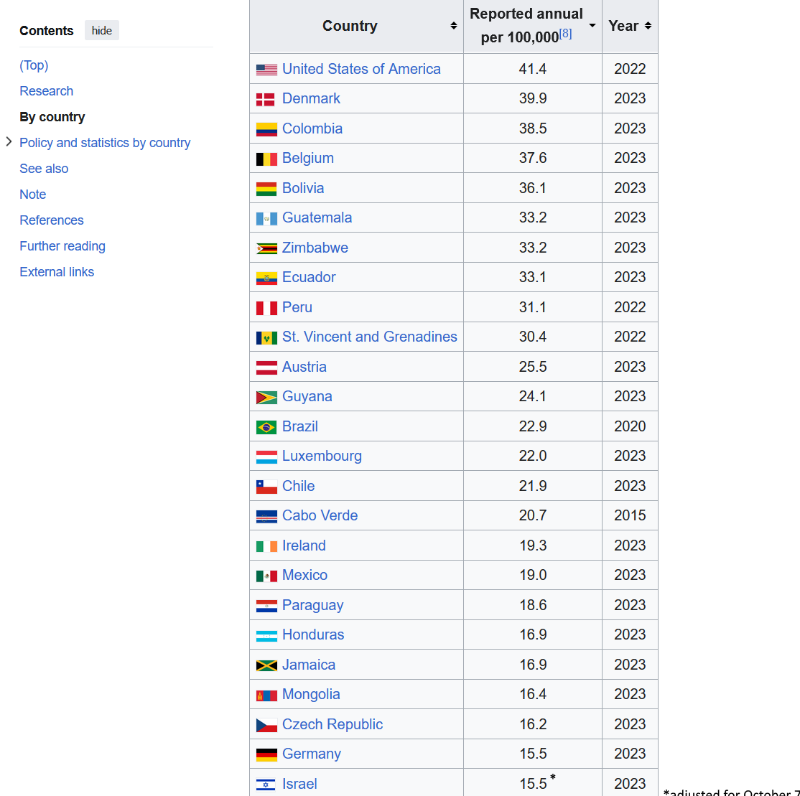
Task: Go to Further reading section
Action: tap(62, 246)
